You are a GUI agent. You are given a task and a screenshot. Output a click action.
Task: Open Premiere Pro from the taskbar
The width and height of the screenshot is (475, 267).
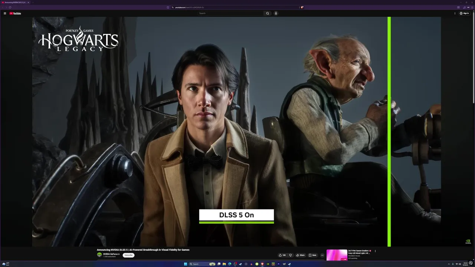tap(279, 264)
